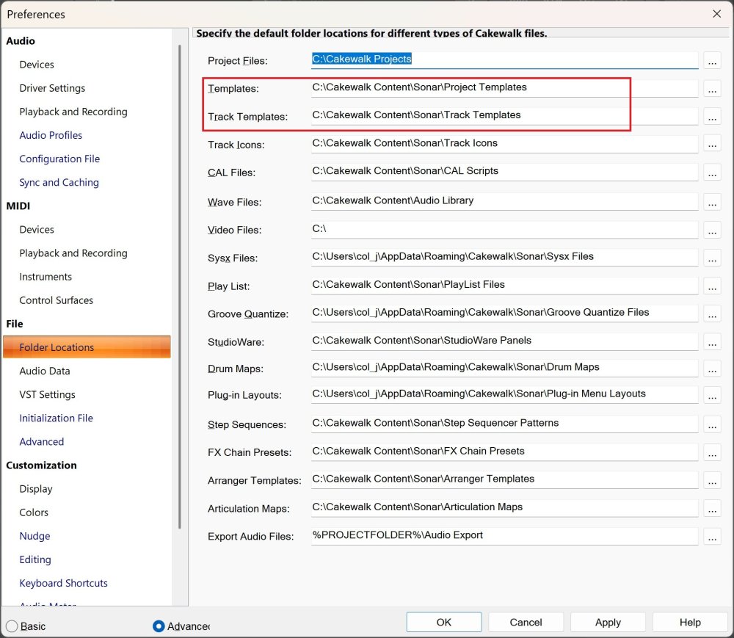The height and width of the screenshot is (638, 734).
Task: Browse for the FX Chain Presets folder
Action: click(x=711, y=452)
